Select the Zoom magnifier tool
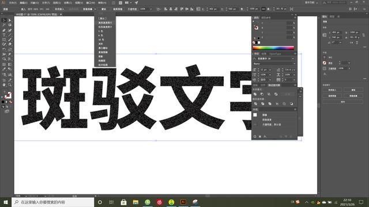Viewport: 369px width, 207px height. [10, 85]
